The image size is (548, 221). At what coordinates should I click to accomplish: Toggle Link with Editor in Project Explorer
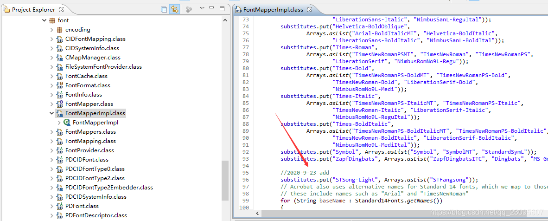174,9
